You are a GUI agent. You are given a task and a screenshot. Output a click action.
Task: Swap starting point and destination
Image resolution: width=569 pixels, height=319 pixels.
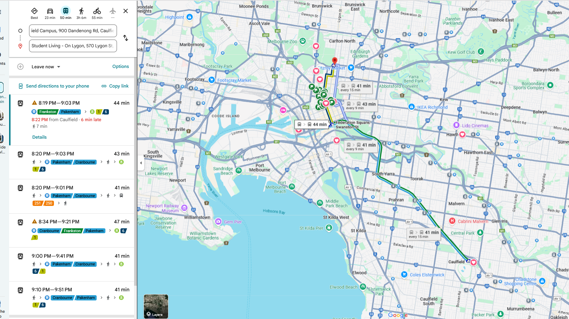(126, 38)
